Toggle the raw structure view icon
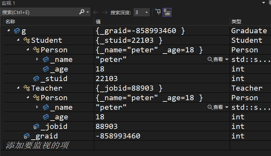 (167, 12)
